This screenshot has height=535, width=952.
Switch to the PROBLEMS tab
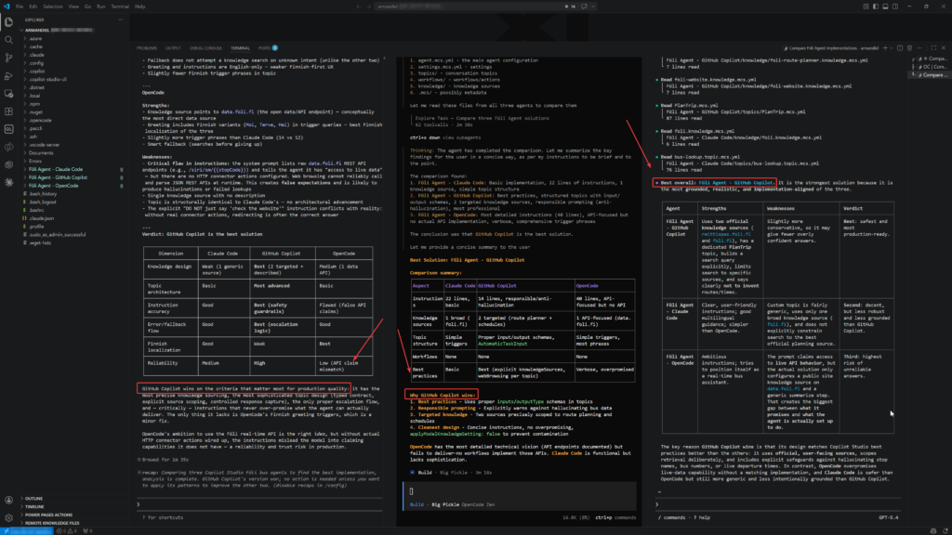(146, 48)
